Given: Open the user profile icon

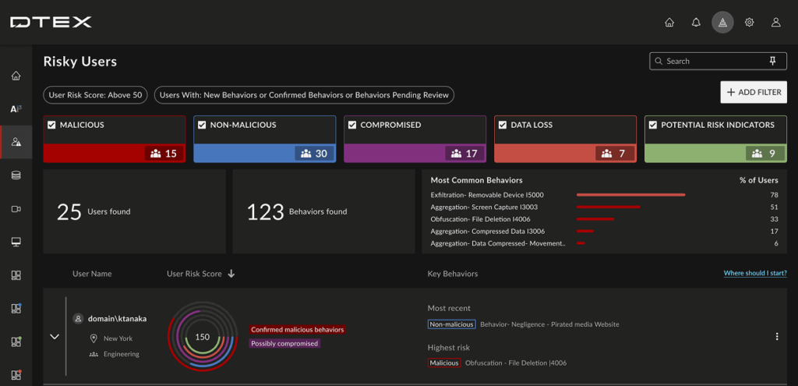Looking at the screenshot, I should (775, 23).
